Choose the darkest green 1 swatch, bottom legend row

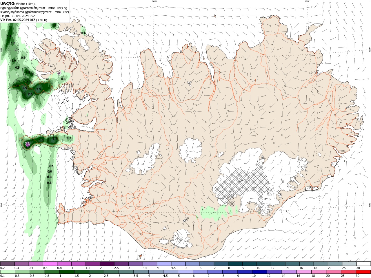(67, 272)
